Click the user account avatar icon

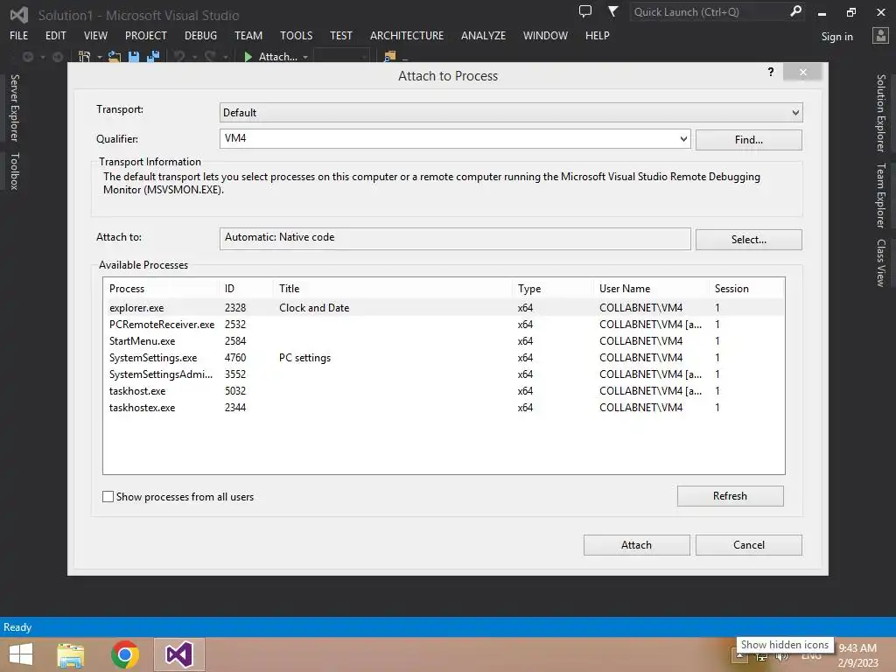point(880,36)
